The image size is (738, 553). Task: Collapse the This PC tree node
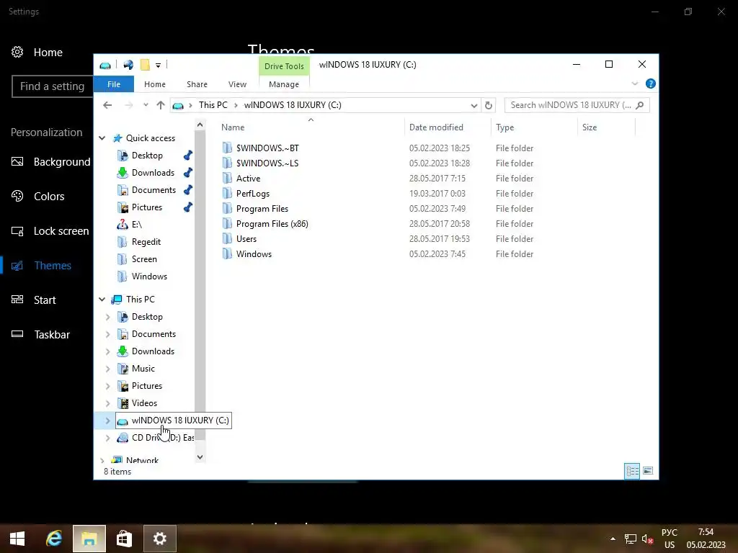coord(102,300)
